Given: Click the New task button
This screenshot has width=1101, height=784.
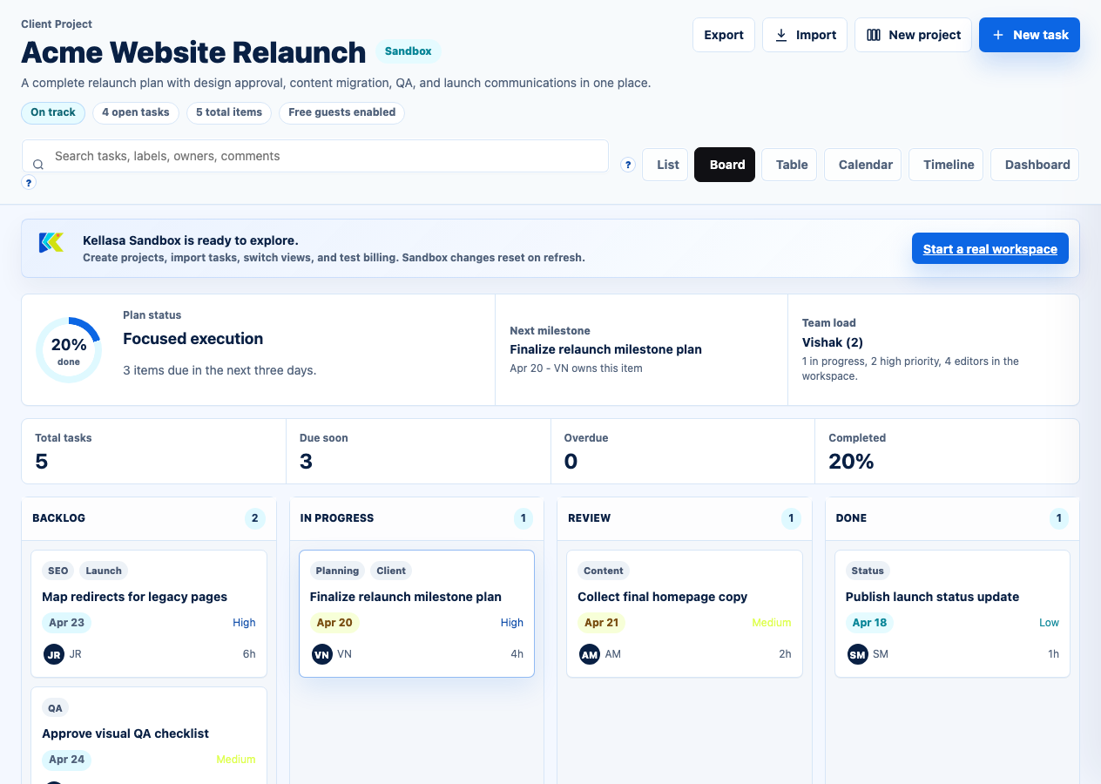Looking at the screenshot, I should coord(1029,35).
